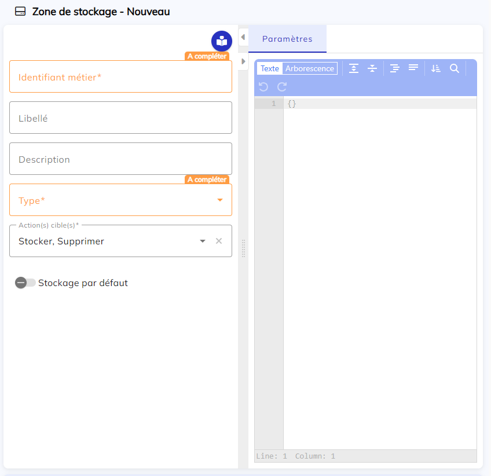The width and height of the screenshot is (491, 476).
Task: Collapse the left panel with left arrow
Action: [x=243, y=38]
